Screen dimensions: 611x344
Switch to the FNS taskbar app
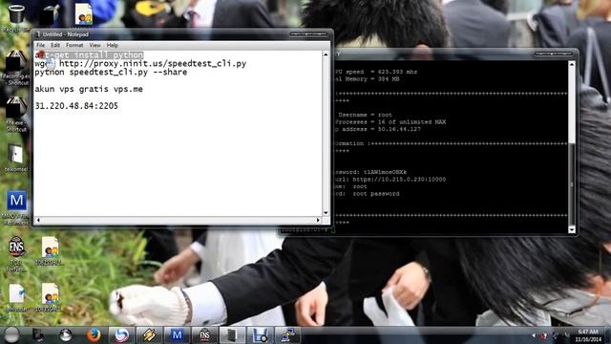click(x=204, y=334)
